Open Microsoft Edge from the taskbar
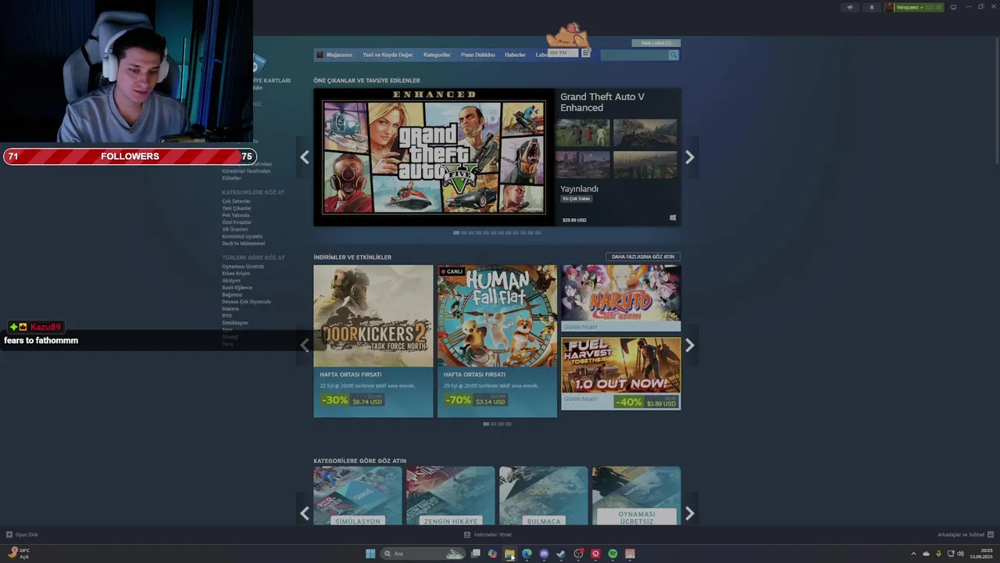This screenshot has height=563, width=1000. pyautogui.click(x=527, y=554)
